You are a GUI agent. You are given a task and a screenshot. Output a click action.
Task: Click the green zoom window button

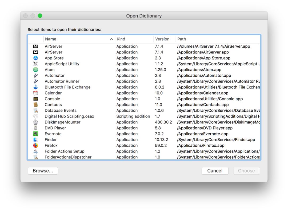[40, 16]
